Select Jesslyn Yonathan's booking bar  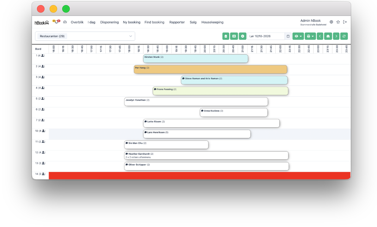[x=196, y=102]
